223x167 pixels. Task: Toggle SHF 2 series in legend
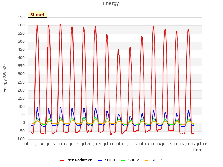coord(130,160)
